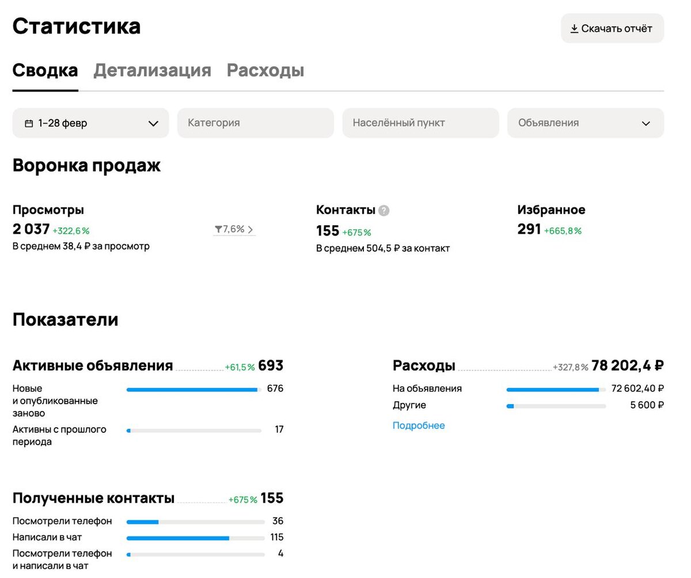Viewport: 691px width, 578px height.
Task: Click the Активные объявления heading
Action: [x=93, y=366]
